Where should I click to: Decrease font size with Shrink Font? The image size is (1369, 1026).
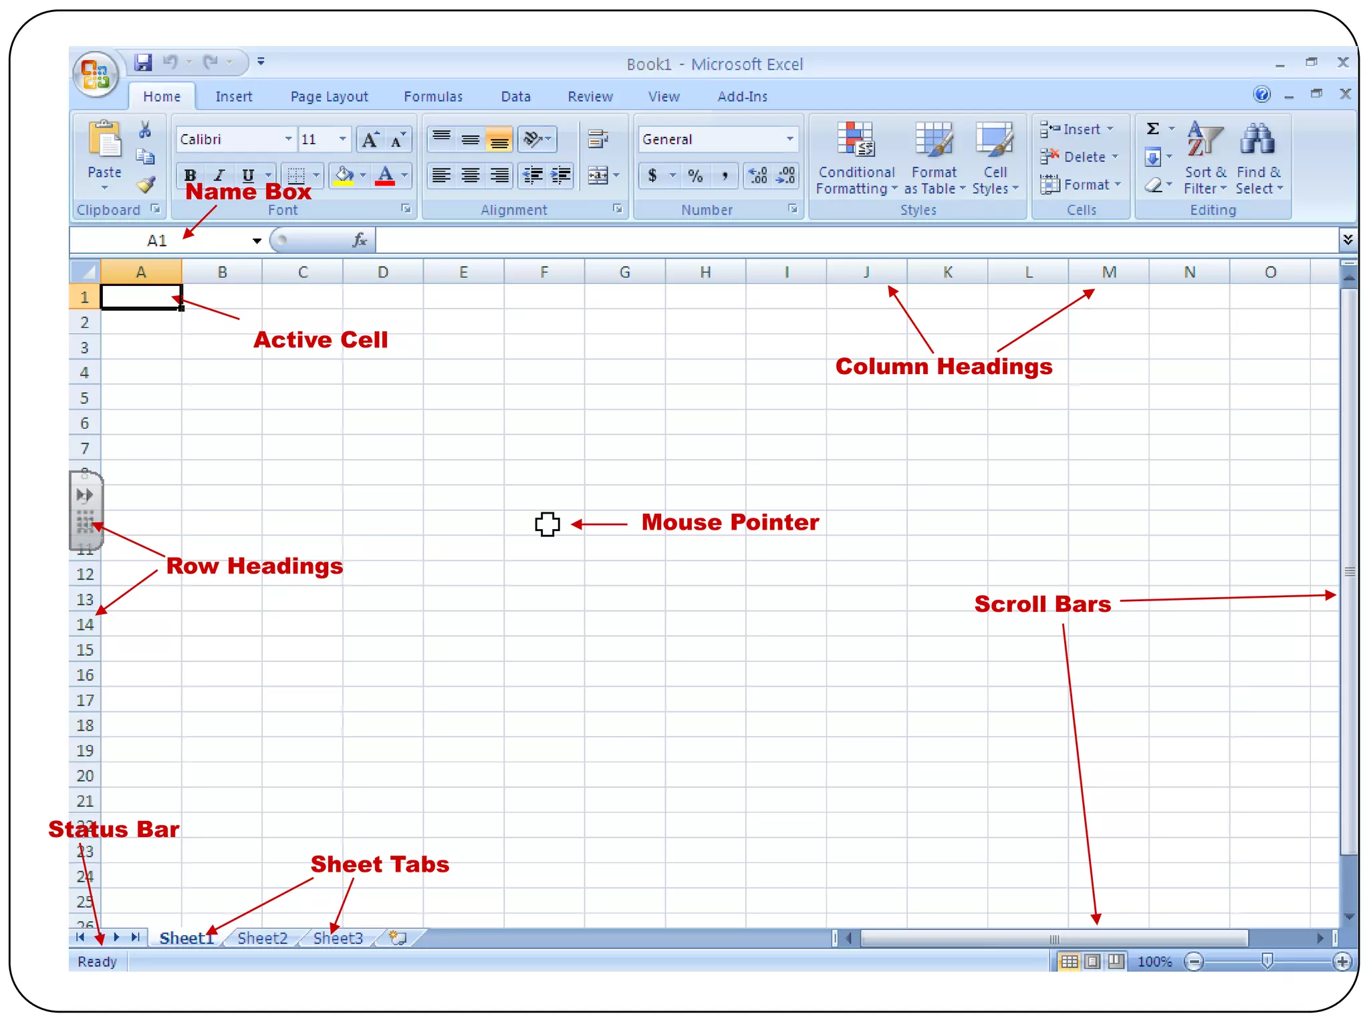[398, 140]
